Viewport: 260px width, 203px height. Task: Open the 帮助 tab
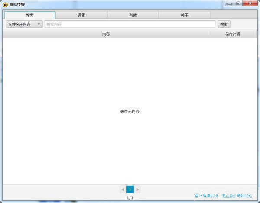133,15
